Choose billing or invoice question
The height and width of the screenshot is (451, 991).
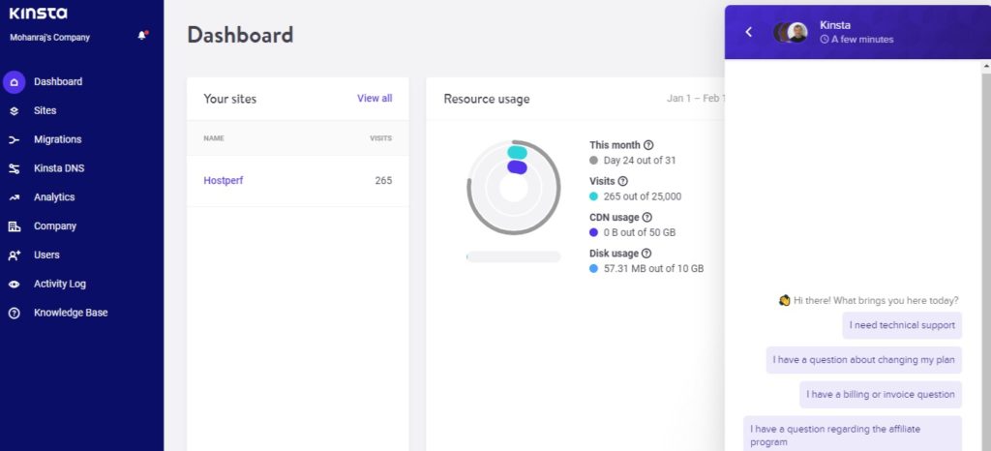point(881,394)
